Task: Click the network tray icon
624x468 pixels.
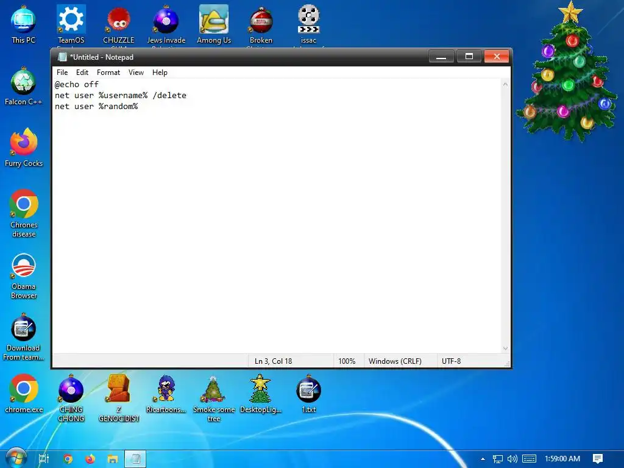Action: pos(497,459)
